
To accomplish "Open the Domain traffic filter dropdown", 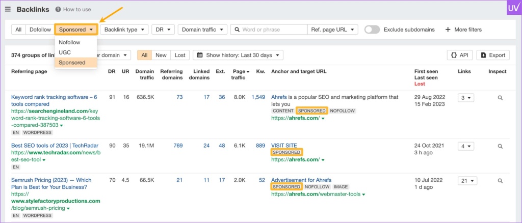I will pos(202,30).
